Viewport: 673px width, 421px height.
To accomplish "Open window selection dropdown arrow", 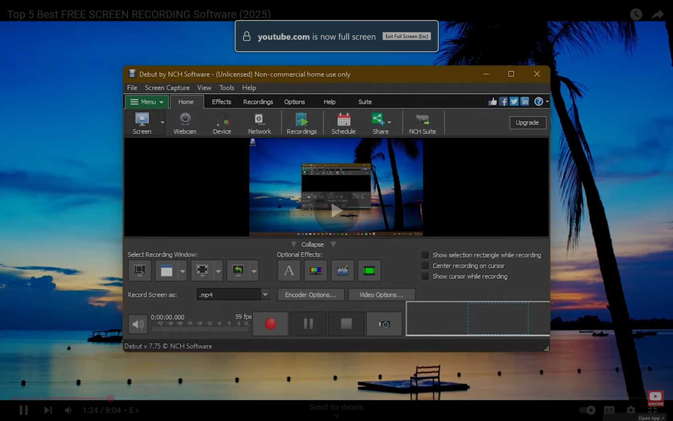I will [x=182, y=271].
